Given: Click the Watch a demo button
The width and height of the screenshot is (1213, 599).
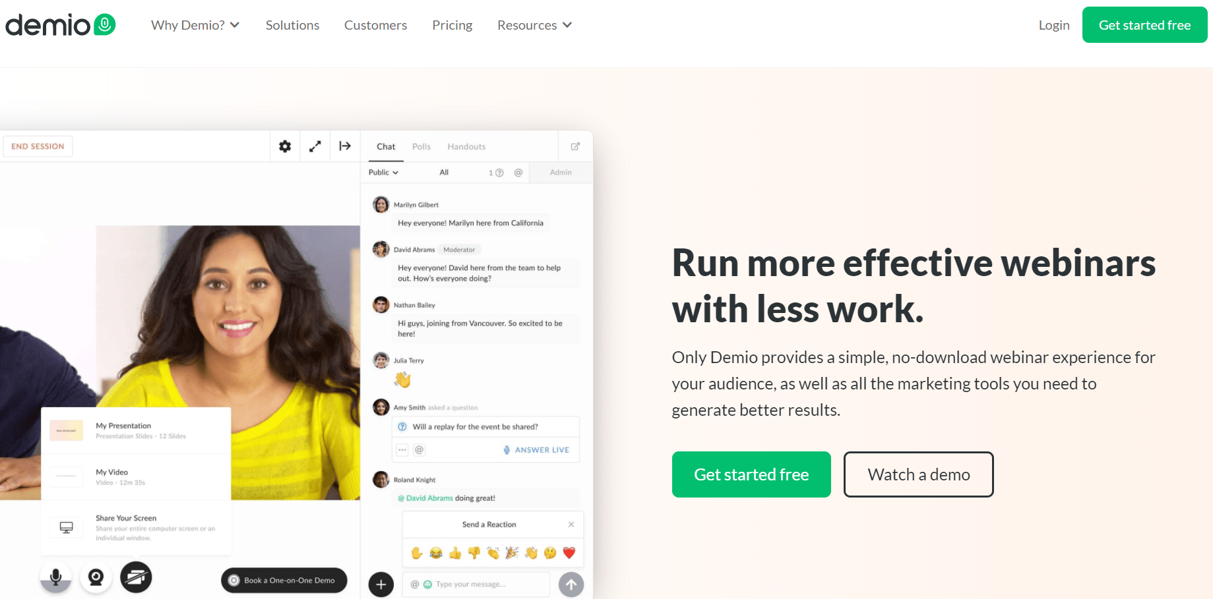Looking at the screenshot, I should [x=919, y=474].
